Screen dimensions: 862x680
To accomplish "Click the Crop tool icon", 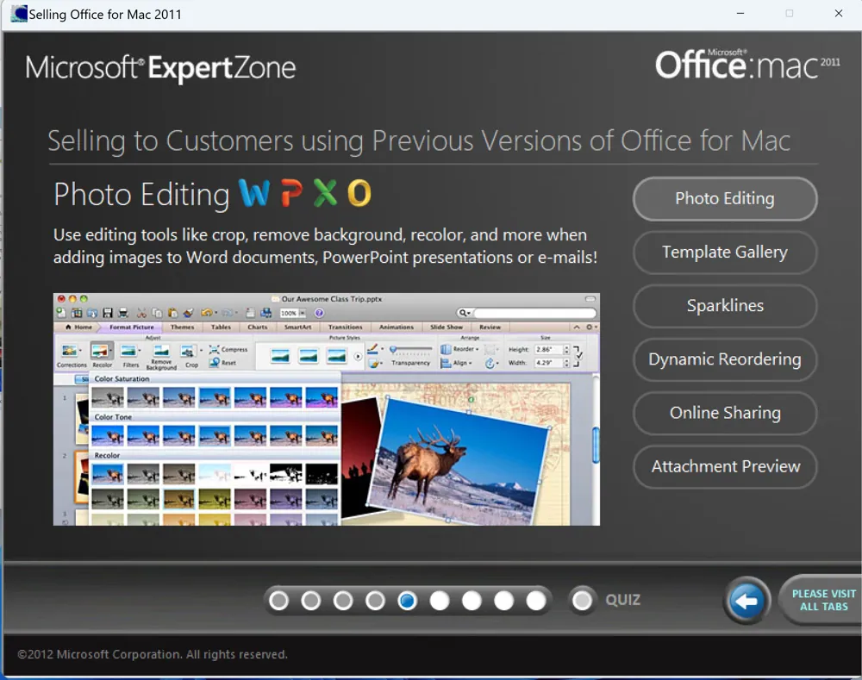I will coord(187,351).
